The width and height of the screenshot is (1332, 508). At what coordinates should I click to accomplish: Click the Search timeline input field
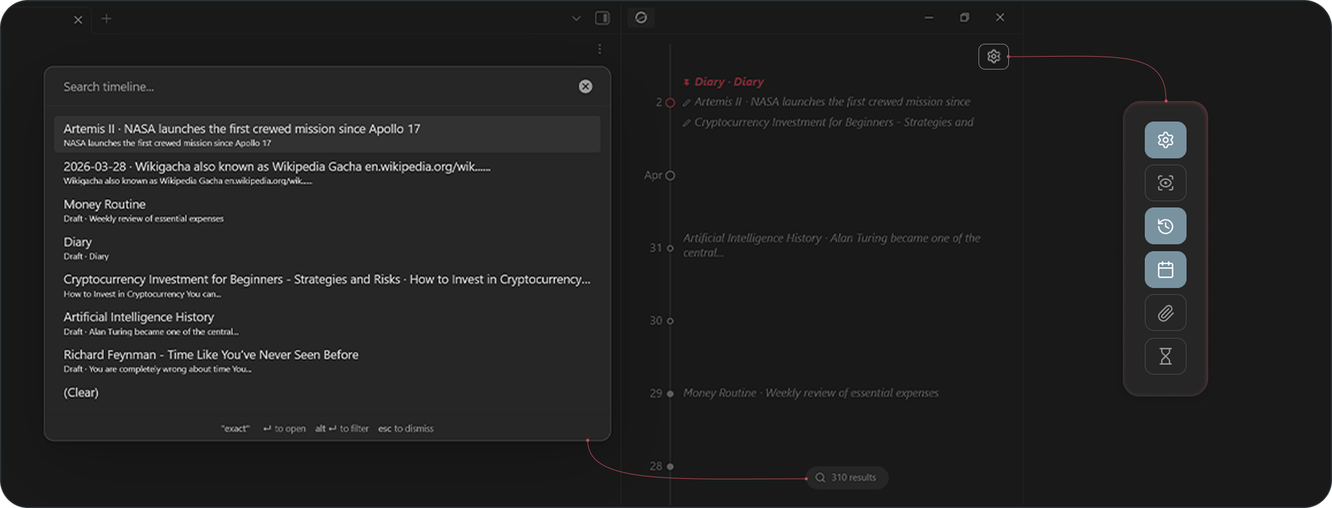coord(315,87)
